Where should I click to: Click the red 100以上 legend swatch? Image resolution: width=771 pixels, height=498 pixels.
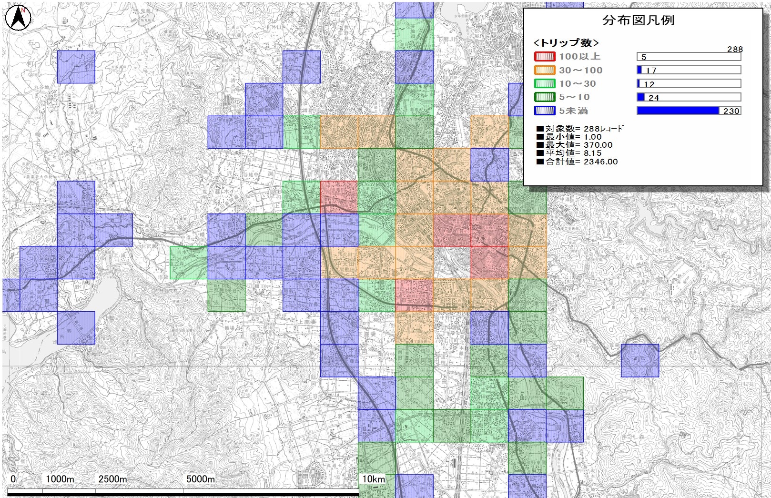point(545,57)
